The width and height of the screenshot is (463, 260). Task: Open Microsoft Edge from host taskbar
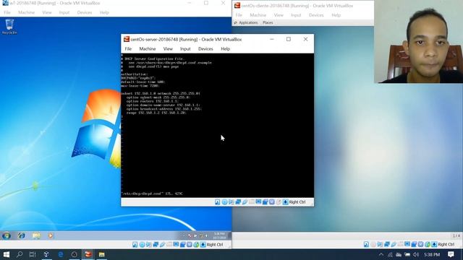pos(61,254)
